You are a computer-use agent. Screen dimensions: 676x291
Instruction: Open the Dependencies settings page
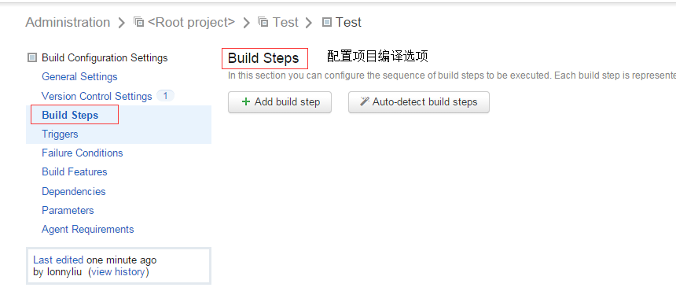tap(74, 191)
